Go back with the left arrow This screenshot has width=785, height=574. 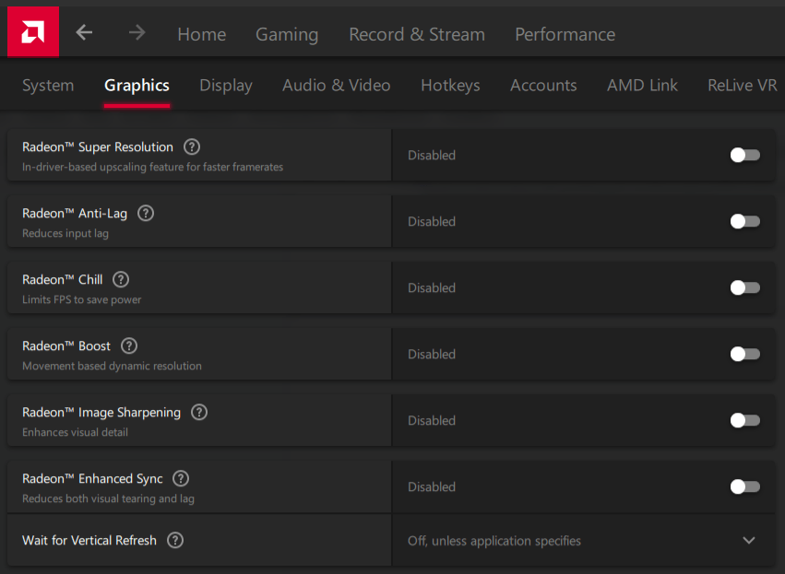84,33
